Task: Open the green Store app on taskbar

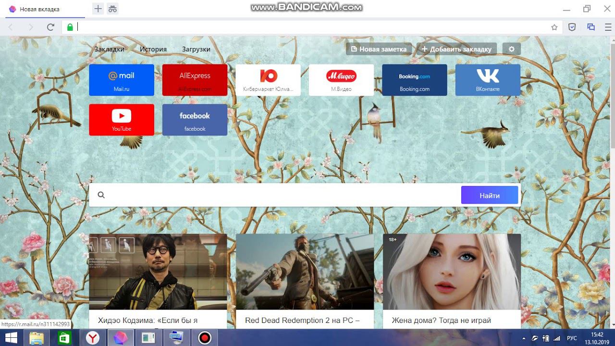Action: click(64, 338)
